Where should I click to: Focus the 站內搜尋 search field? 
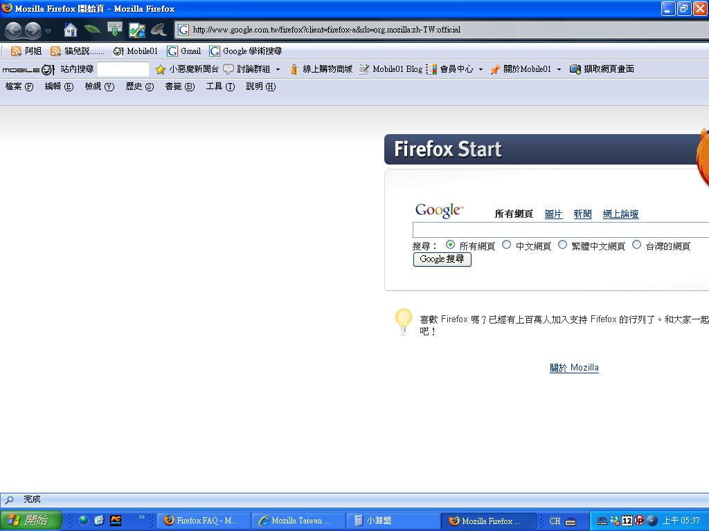point(123,70)
